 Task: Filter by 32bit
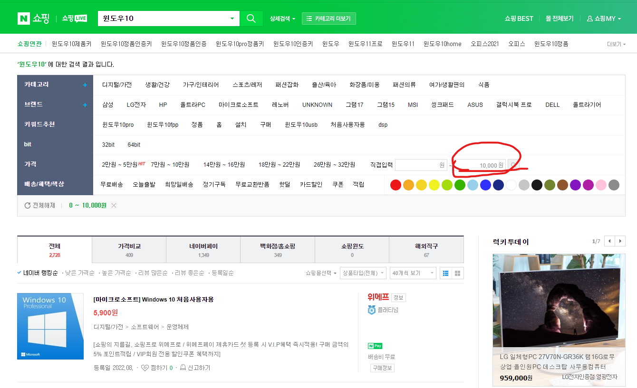[108, 145]
